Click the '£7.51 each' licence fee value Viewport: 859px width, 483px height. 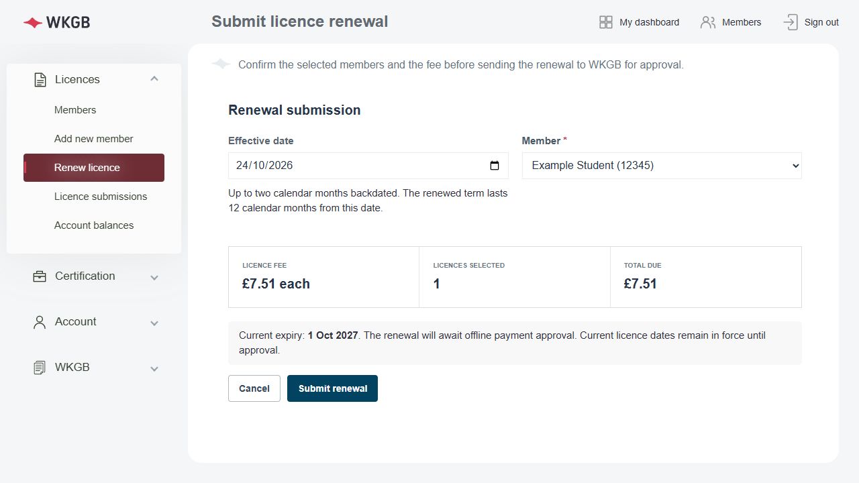click(x=276, y=284)
